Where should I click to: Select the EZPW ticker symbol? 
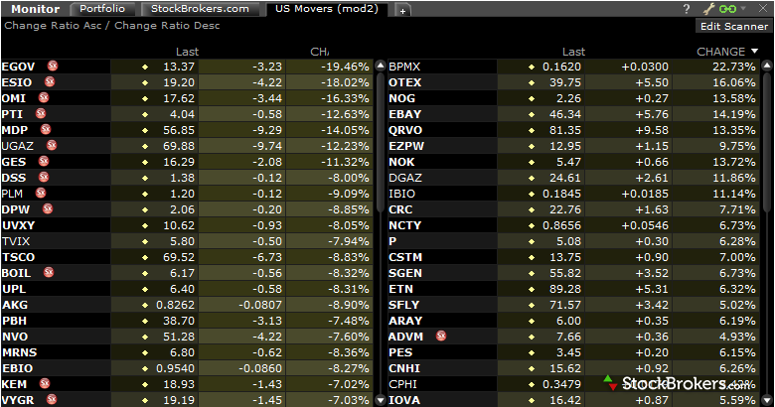pyautogui.click(x=406, y=145)
